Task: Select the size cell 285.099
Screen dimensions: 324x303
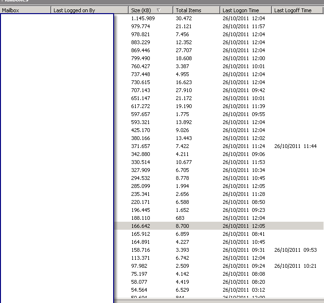Action: pos(140,186)
